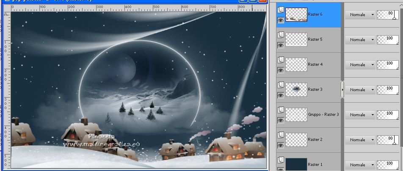Click the Raster 1 layer name
The width and height of the screenshot is (403, 171).
click(x=315, y=164)
